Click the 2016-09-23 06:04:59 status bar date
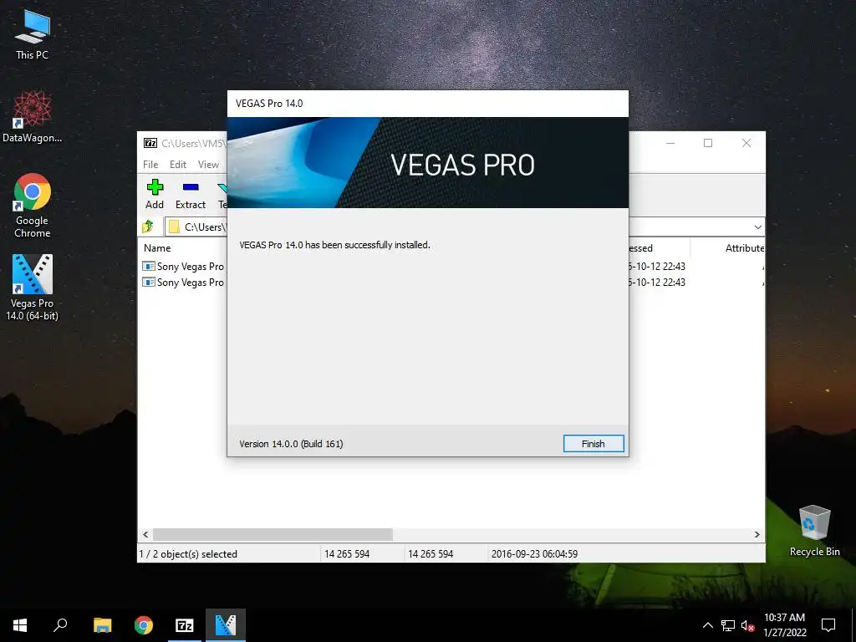The width and height of the screenshot is (856, 642). (534, 553)
